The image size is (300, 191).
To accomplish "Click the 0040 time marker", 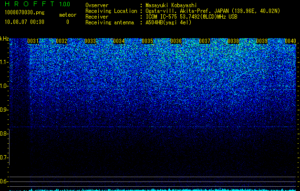I will pyautogui.click(x=290, y=41).
